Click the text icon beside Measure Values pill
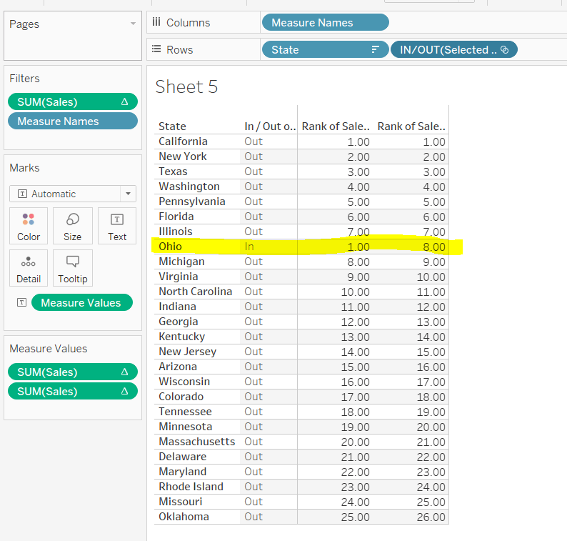This screenshot has height=541, width=567. [21, 302]
